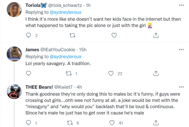Like Toriola's tweet

point(114,35)
